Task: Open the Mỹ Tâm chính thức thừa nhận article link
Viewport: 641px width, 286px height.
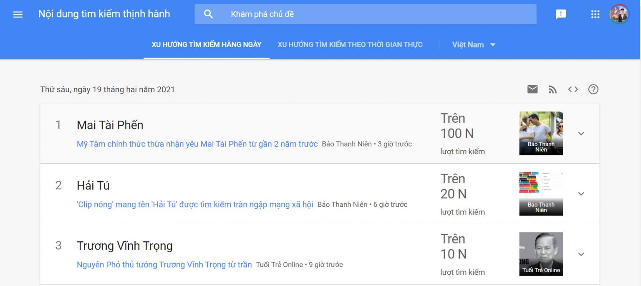Action: pyautogui.click(x=197, y=144)
